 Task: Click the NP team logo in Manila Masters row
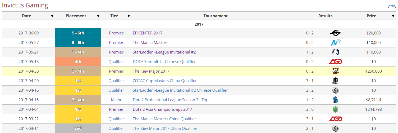(x=335, y=43)
